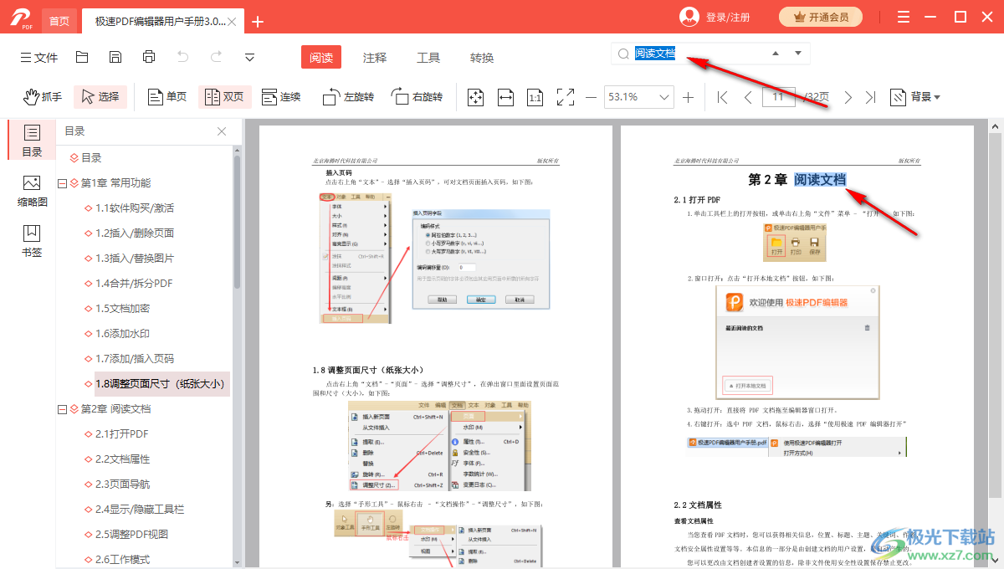
Task: Go to previous search result arrow
Action: [776, 54]
